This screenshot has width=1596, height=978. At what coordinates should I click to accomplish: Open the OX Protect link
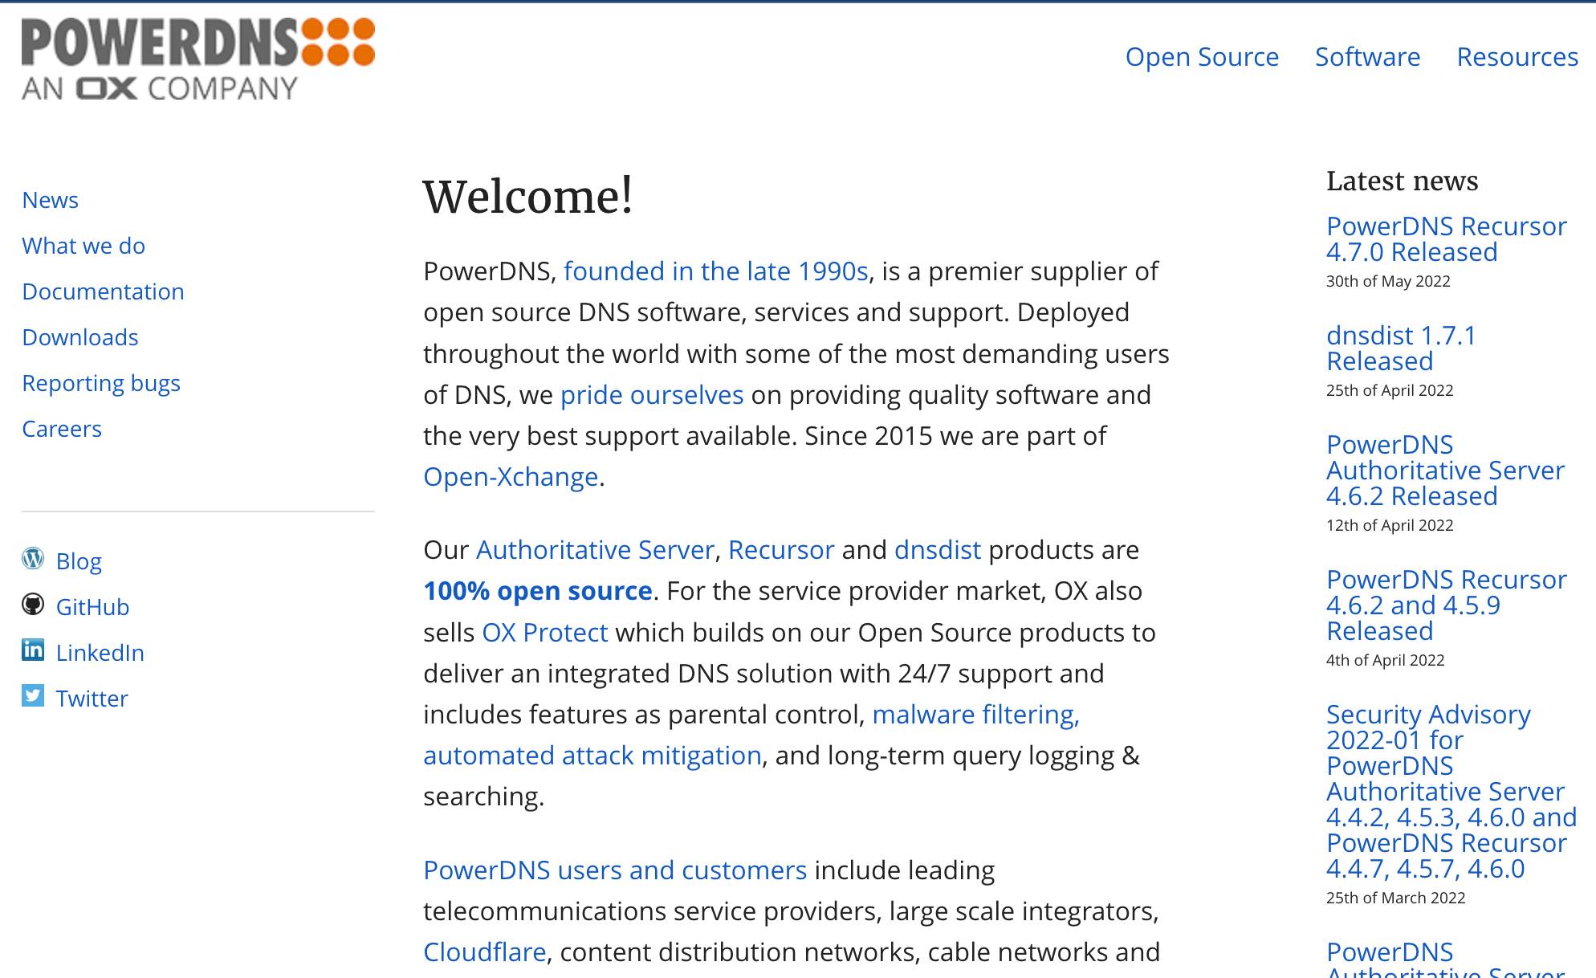(x=544, y=633)
